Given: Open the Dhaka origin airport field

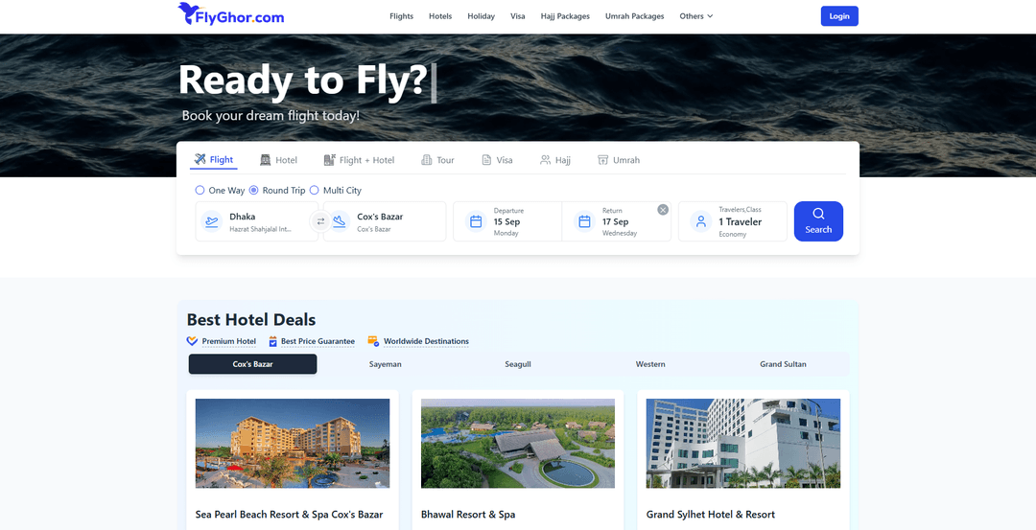Looking at the screenshot, I should (257, 221).
